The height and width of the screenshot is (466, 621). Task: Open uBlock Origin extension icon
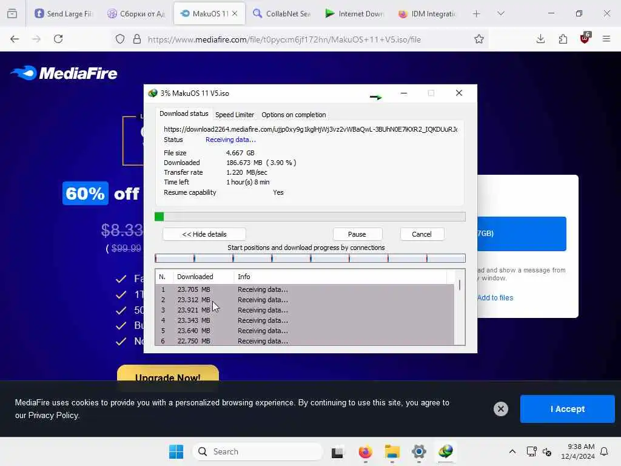click(585, 38)
